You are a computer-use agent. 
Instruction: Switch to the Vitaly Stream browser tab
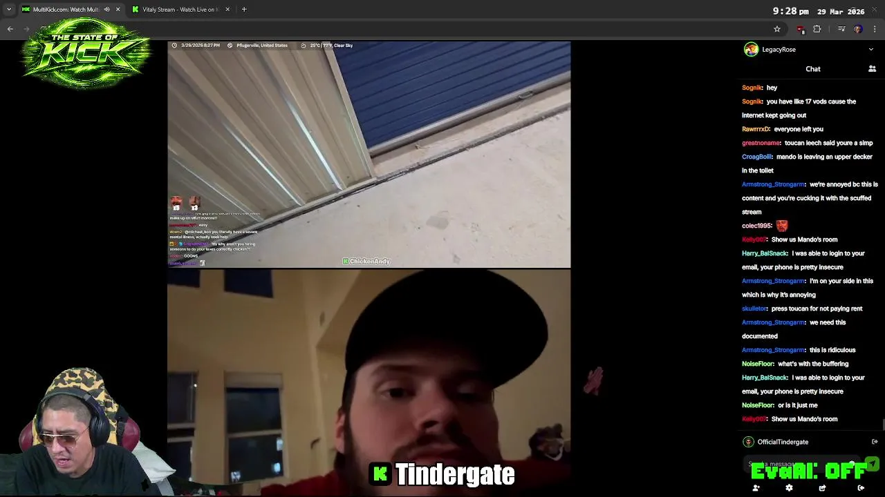click(181, 10)
